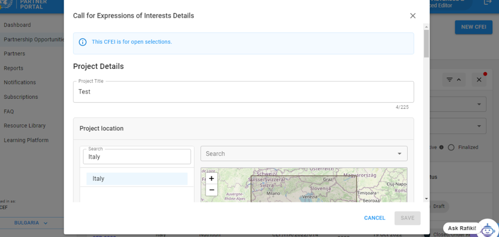This screenshot has width=499, height=237.
Task: Open Dashboard in the sidebar
Action: pyautogui.click(x=17, y=25)
